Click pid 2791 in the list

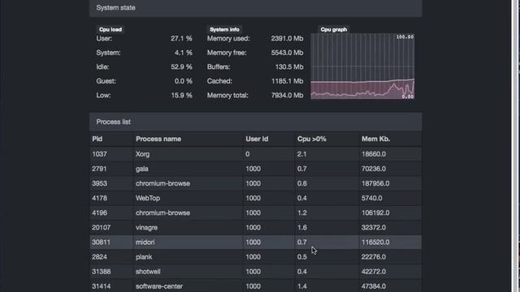(x=99, y=169)
